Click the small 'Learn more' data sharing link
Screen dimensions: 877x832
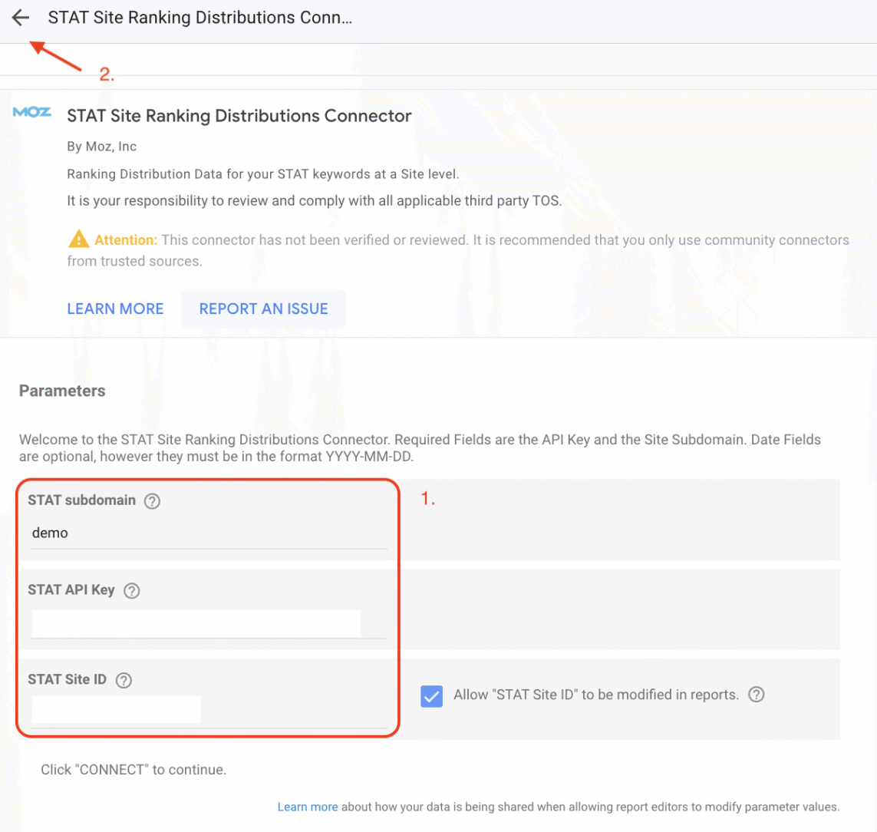coord(308,807)
